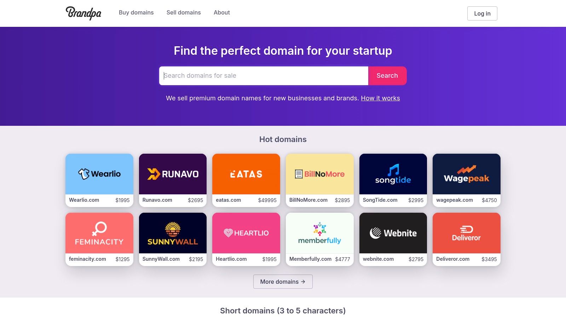Go to the About page

tap(222, 13)
